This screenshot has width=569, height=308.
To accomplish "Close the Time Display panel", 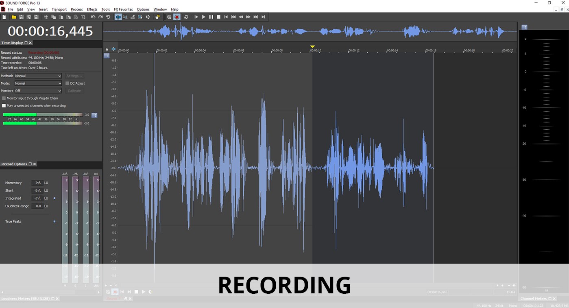I will [x=31, y=43].
